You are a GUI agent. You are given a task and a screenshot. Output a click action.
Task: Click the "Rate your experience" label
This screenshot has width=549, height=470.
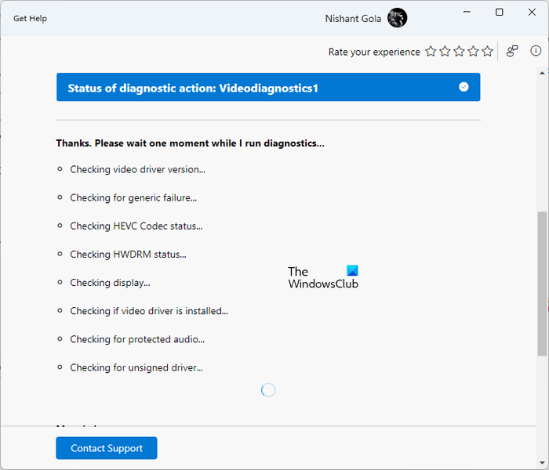[x=374, y=52]
